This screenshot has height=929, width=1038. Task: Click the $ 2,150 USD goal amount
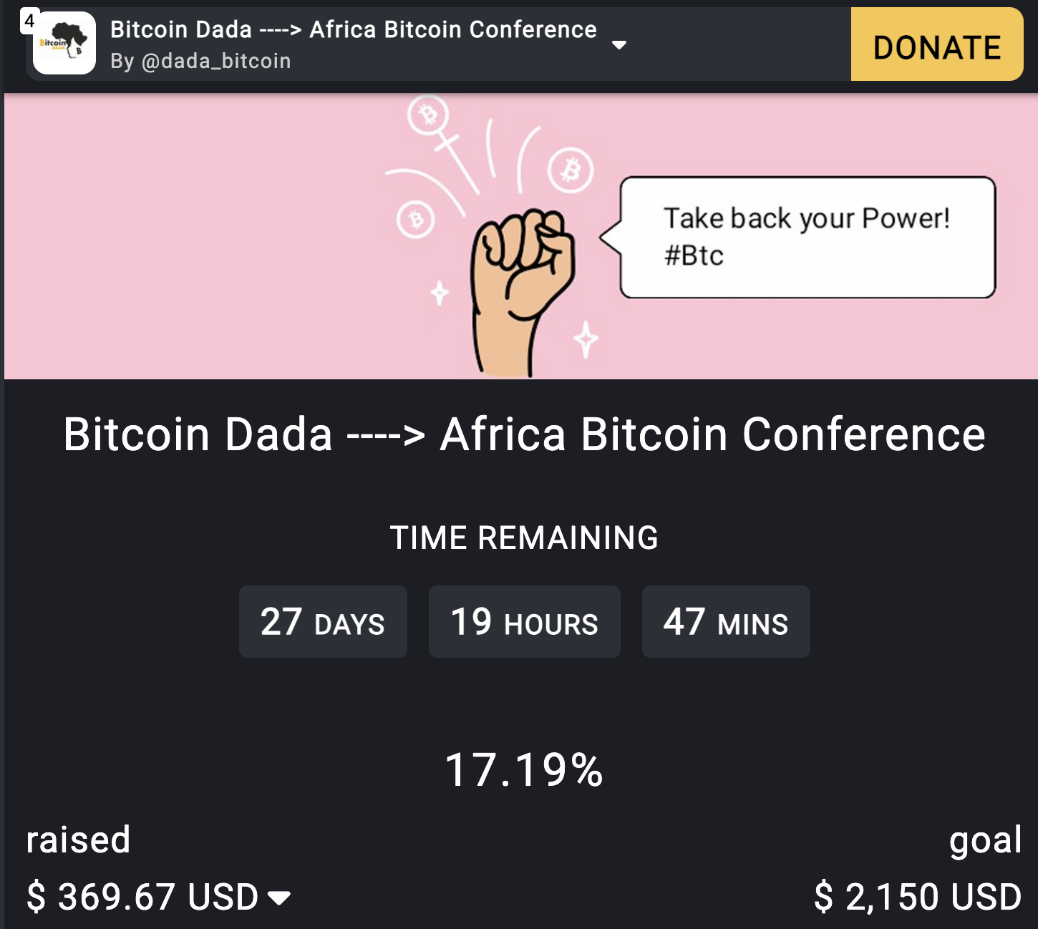[x=918, y=897]
